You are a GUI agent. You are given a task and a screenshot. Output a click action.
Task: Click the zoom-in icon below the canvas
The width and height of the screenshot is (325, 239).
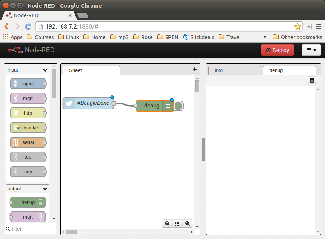[x=188, y=224]
